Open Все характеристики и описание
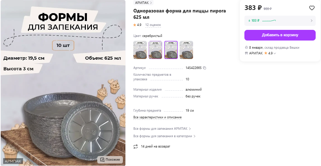Viewport: 321px width, 166px height. click(x=157, y=117)
